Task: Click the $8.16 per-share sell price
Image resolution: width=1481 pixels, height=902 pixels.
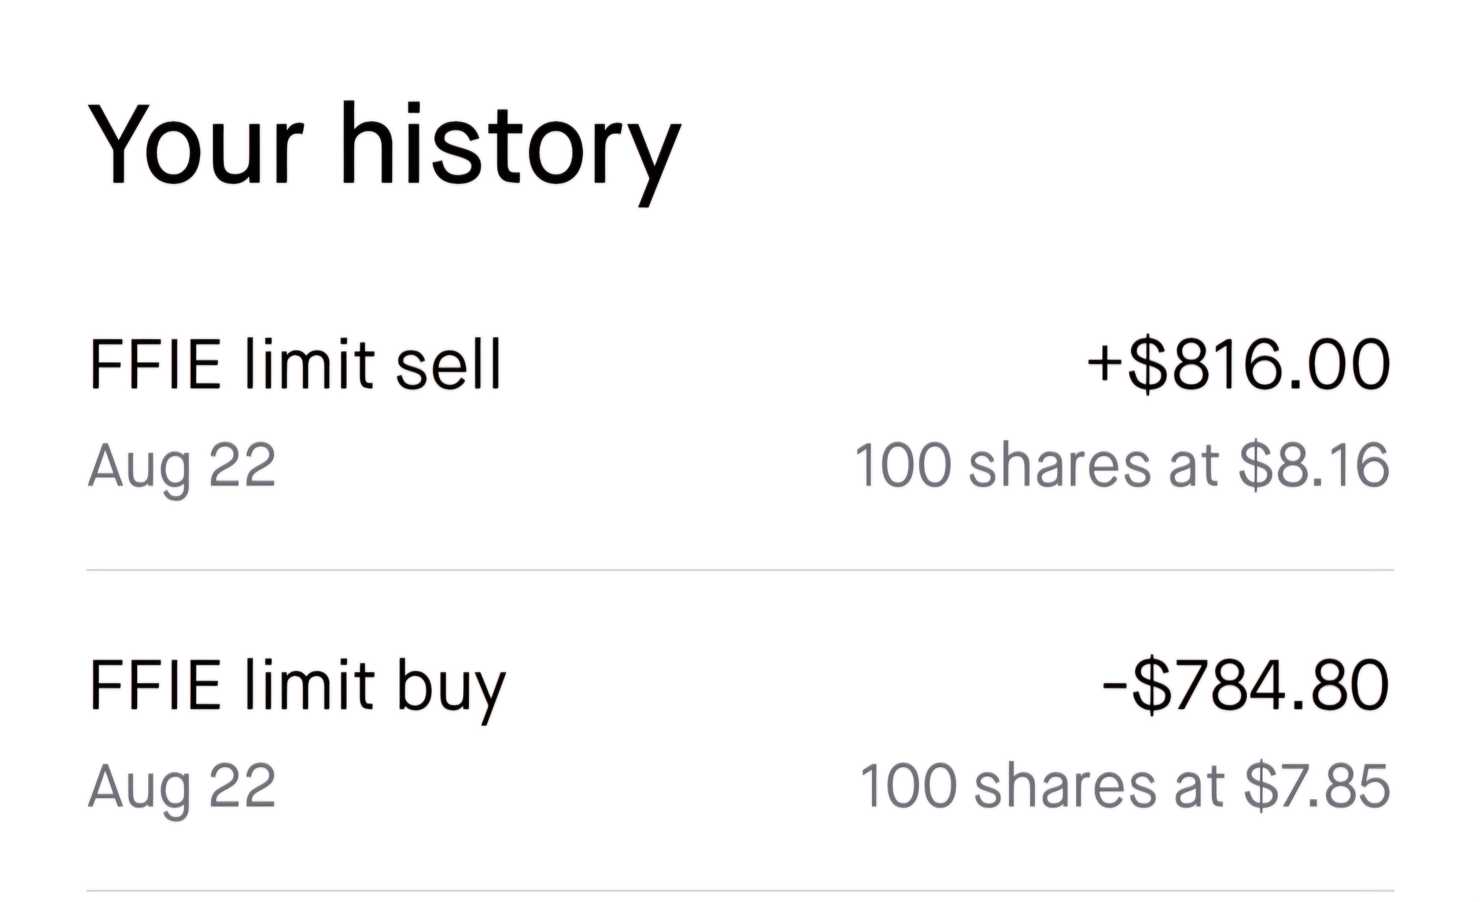Action: 1314,465
